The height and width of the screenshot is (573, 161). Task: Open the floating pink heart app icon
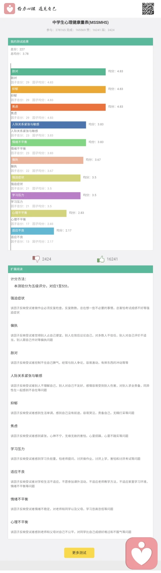point(142,553)
